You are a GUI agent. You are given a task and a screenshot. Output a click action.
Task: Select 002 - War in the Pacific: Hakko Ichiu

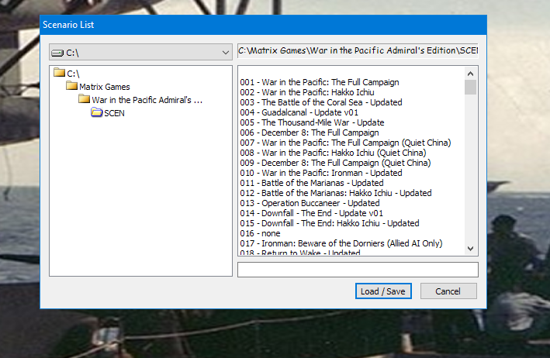tap(307, 92)
